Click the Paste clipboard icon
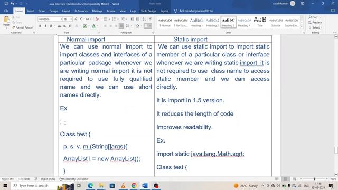The image size is (338, 190). (6, 20)
